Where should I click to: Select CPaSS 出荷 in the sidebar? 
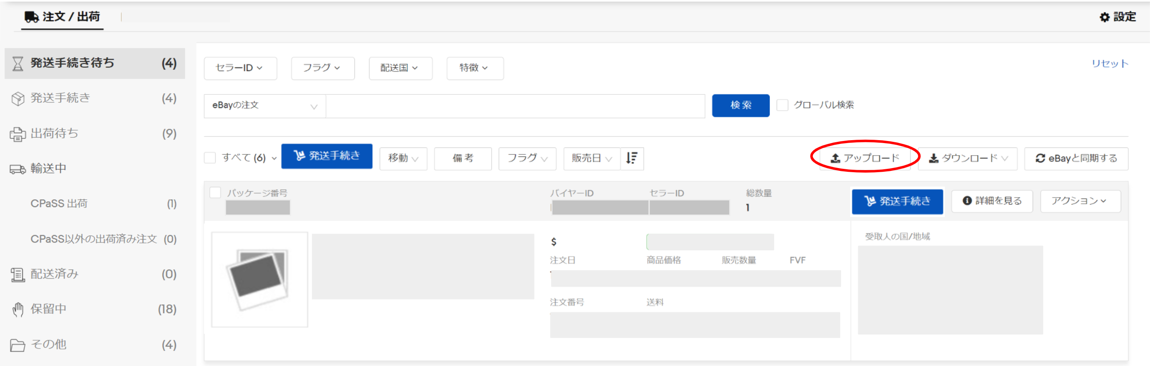[x=59, y=204]
